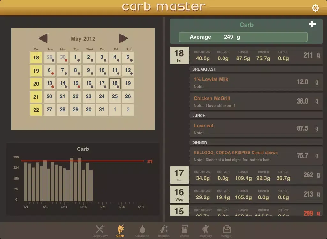Select calendar week 20

click(36, 84)
